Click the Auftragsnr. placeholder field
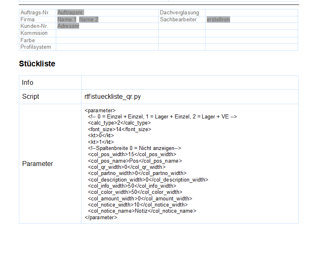313x259 pixels. pyautogui.click(x=73, y=13)
